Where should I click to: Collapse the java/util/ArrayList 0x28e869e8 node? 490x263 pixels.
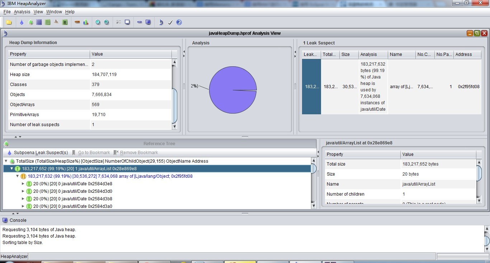[x=12, y=169]
